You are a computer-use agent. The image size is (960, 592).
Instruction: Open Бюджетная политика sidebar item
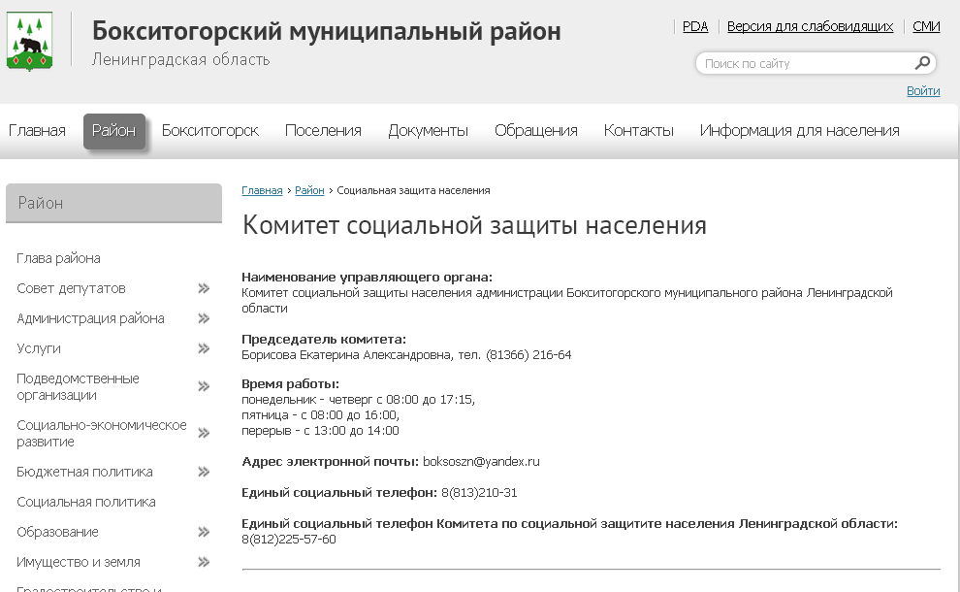84,472
